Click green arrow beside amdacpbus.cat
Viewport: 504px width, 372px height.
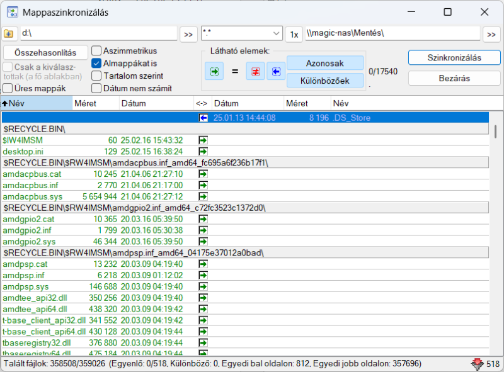point(203,174)
